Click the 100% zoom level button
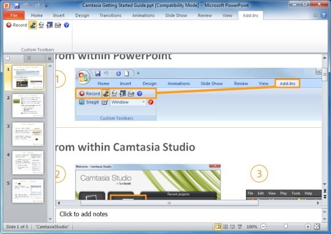Image resolution: width=331 pixels, height=234 pixels. (x=252, y=227)
